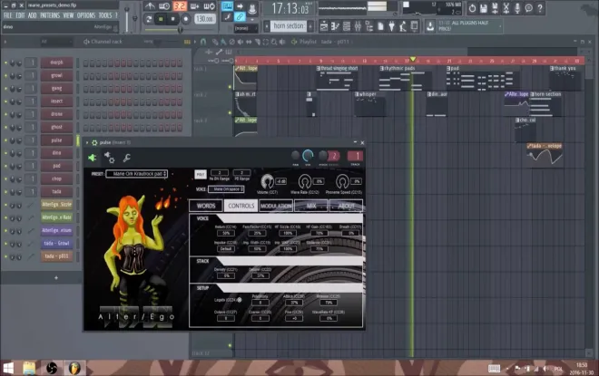This screenshot has width=599, height=376.
Task: Select the pulse channel button in channel rack
Action: (56, 140)
